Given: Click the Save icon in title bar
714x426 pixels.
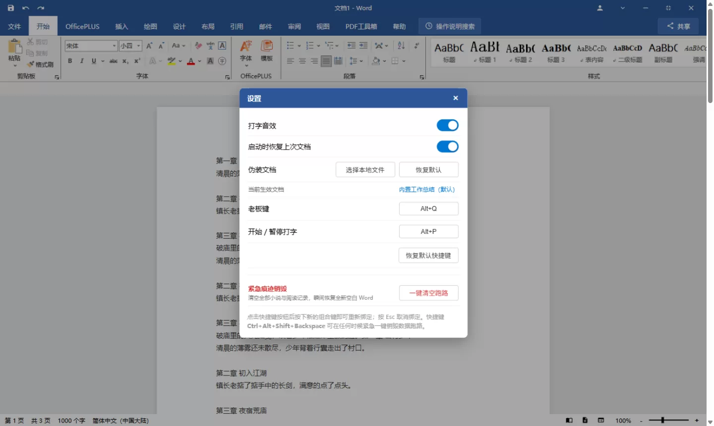Looking at the screenshot, I should pyautogui.click(x=11, y=8).
